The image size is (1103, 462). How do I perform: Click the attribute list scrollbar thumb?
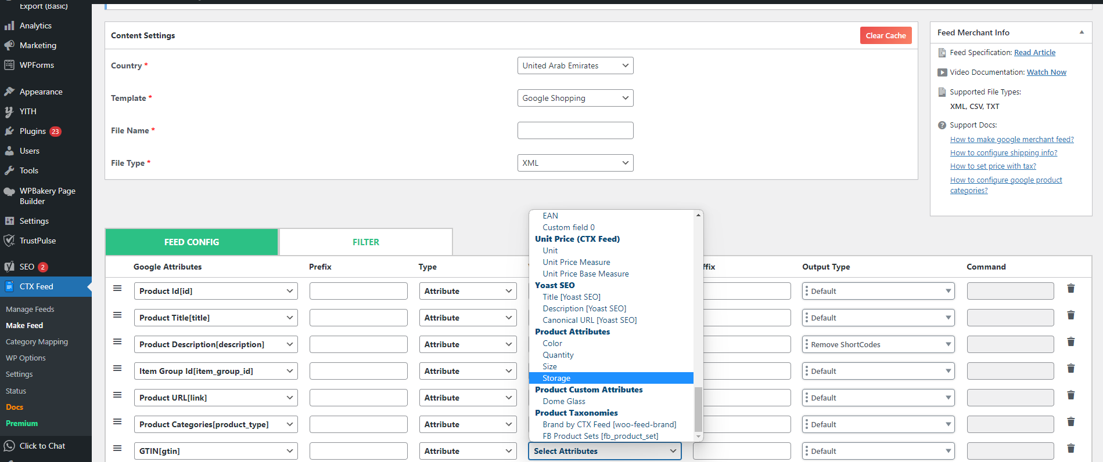point(698,409)
